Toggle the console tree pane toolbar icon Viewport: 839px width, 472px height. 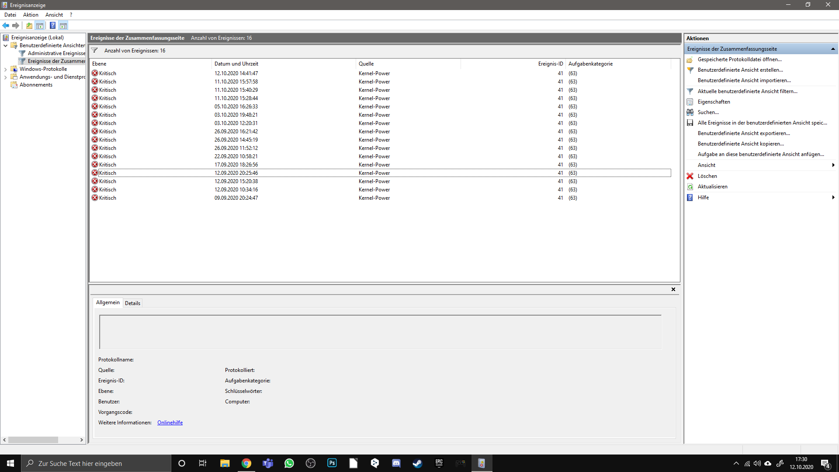point(40,25)
